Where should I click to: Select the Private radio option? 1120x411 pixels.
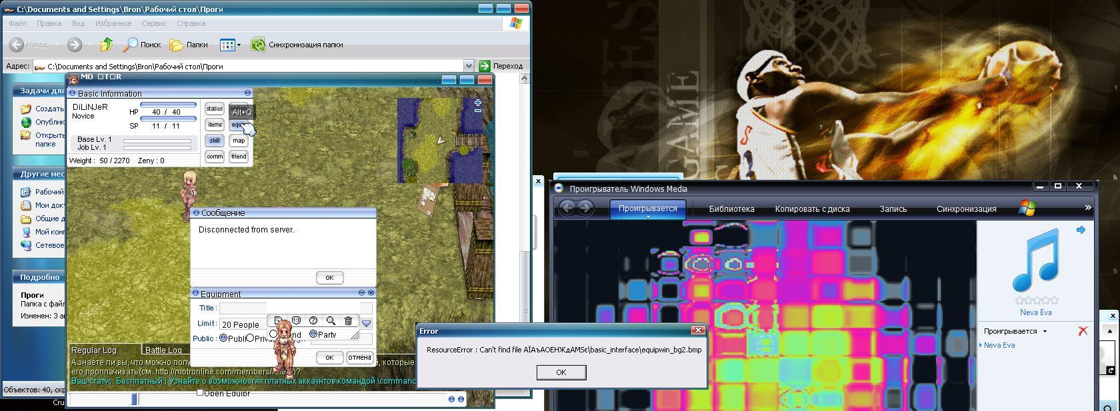click(x=250, y=338)
